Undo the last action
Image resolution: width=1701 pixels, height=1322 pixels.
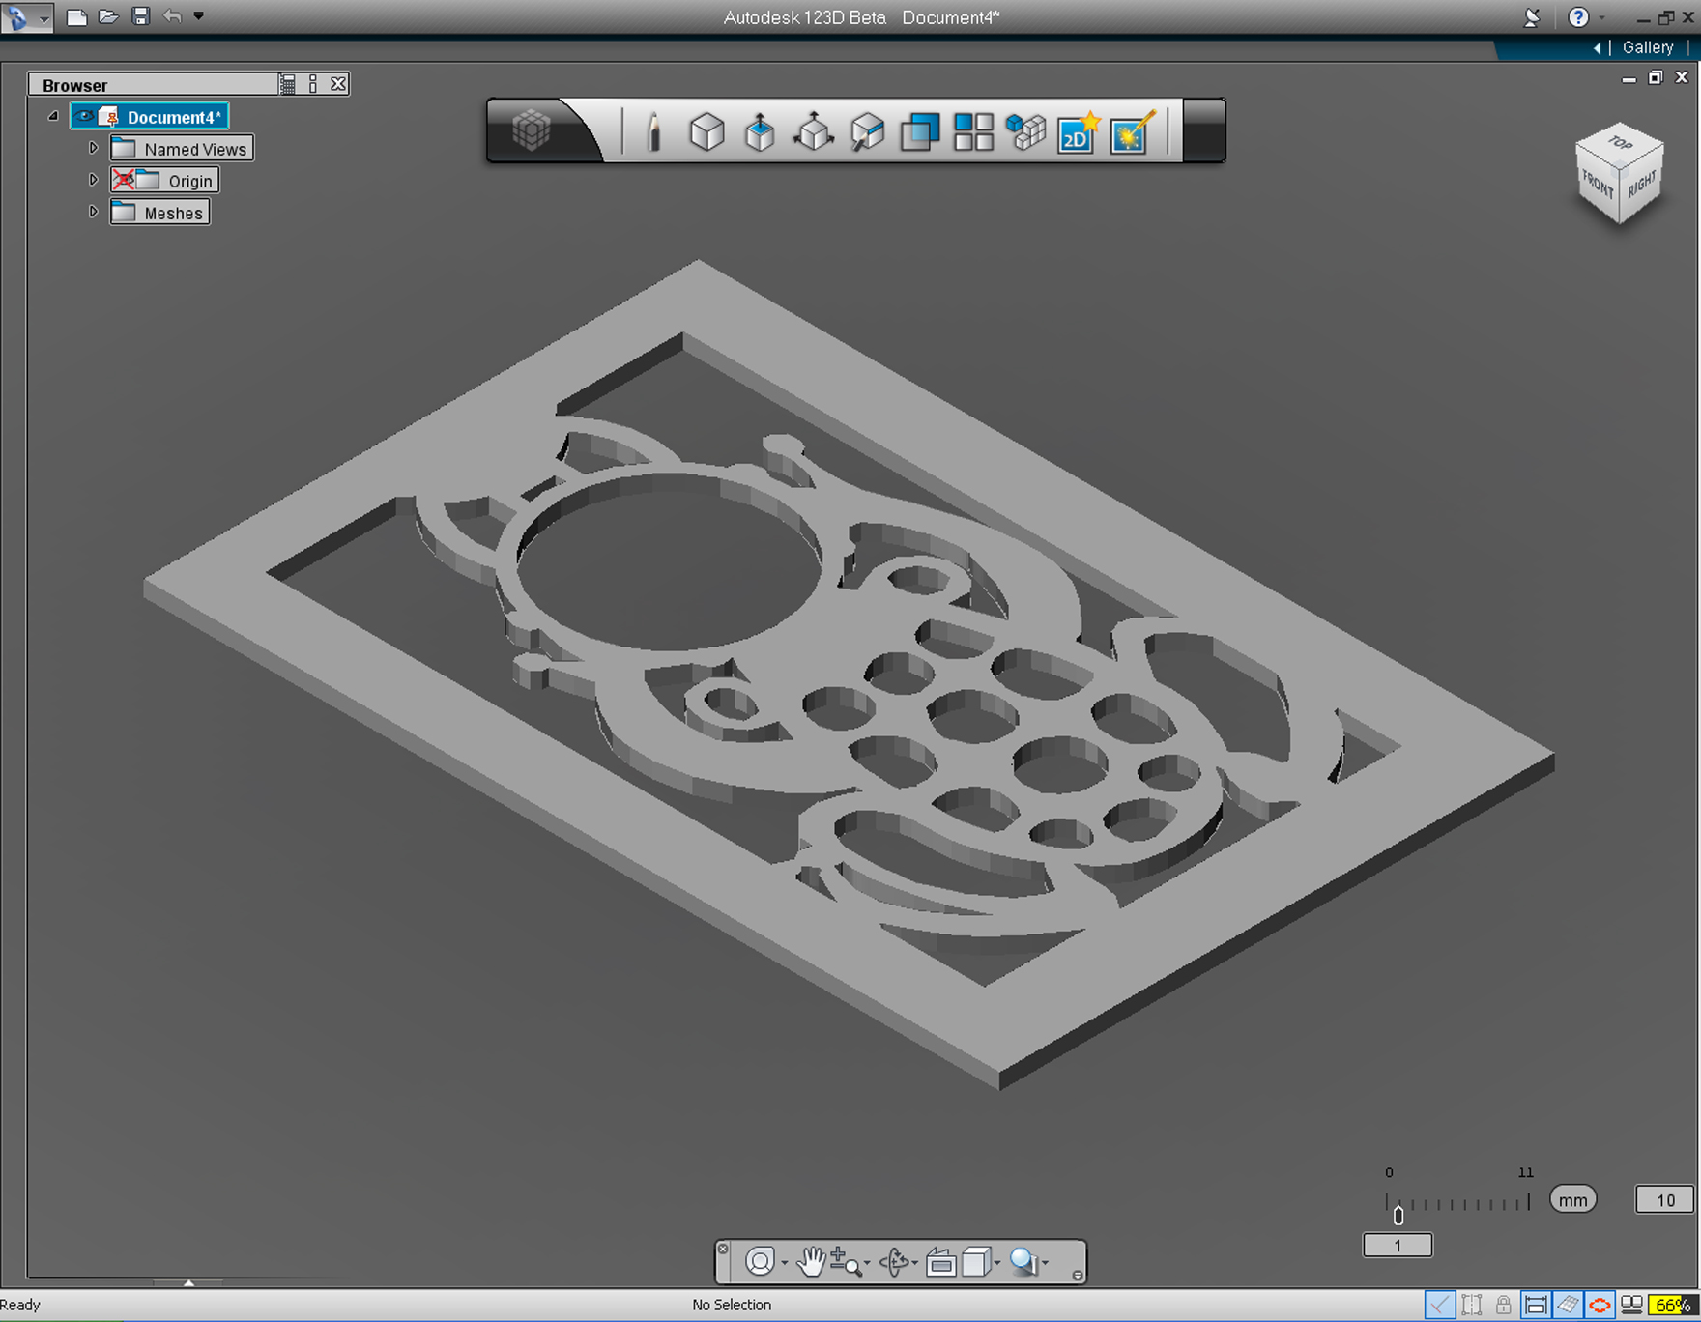pyautogui.click(x=172, y=16)
